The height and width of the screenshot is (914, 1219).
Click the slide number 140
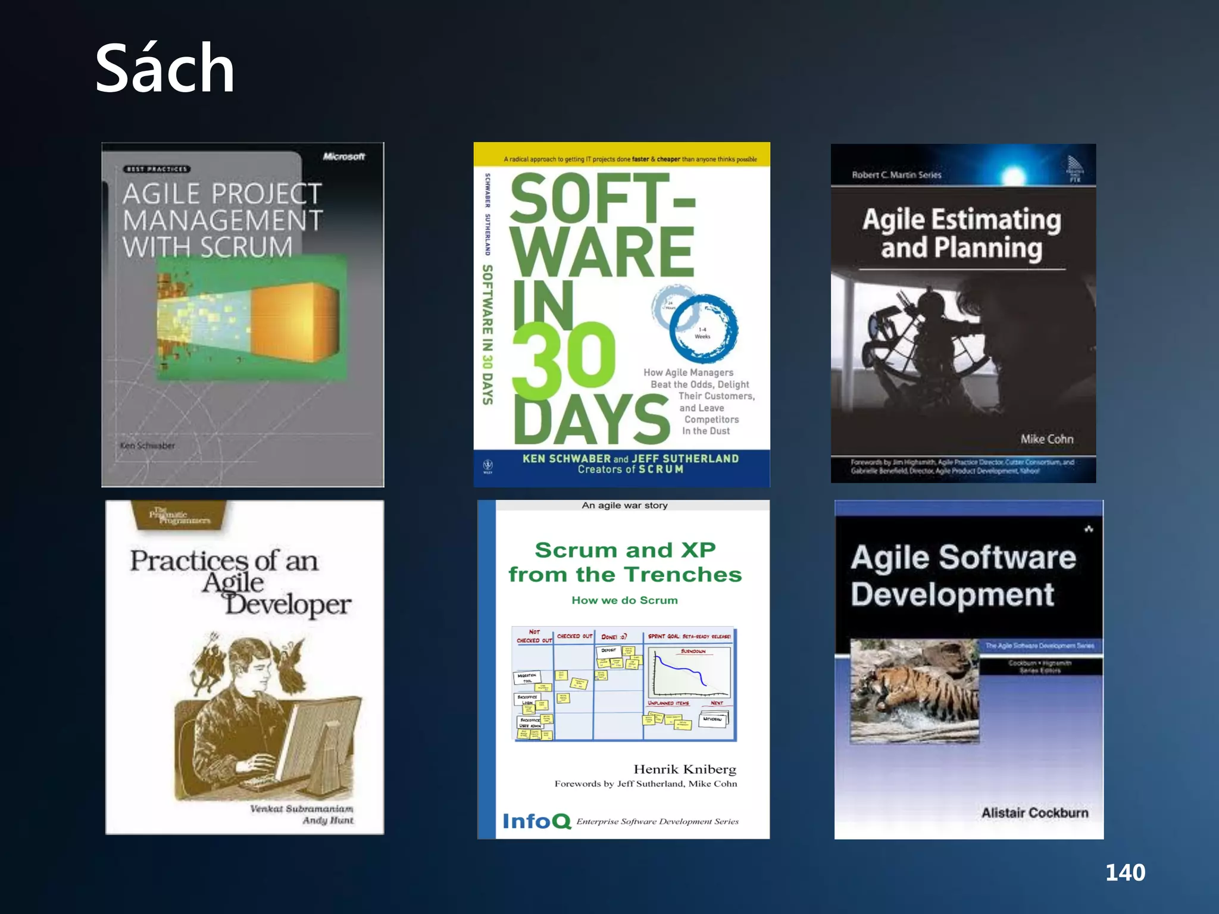(x=1124, y=872)
